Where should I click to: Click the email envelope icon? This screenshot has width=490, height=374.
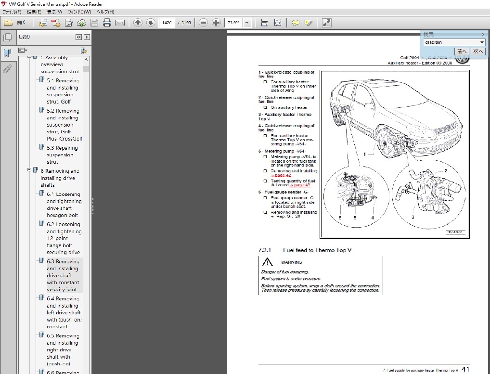120,23
